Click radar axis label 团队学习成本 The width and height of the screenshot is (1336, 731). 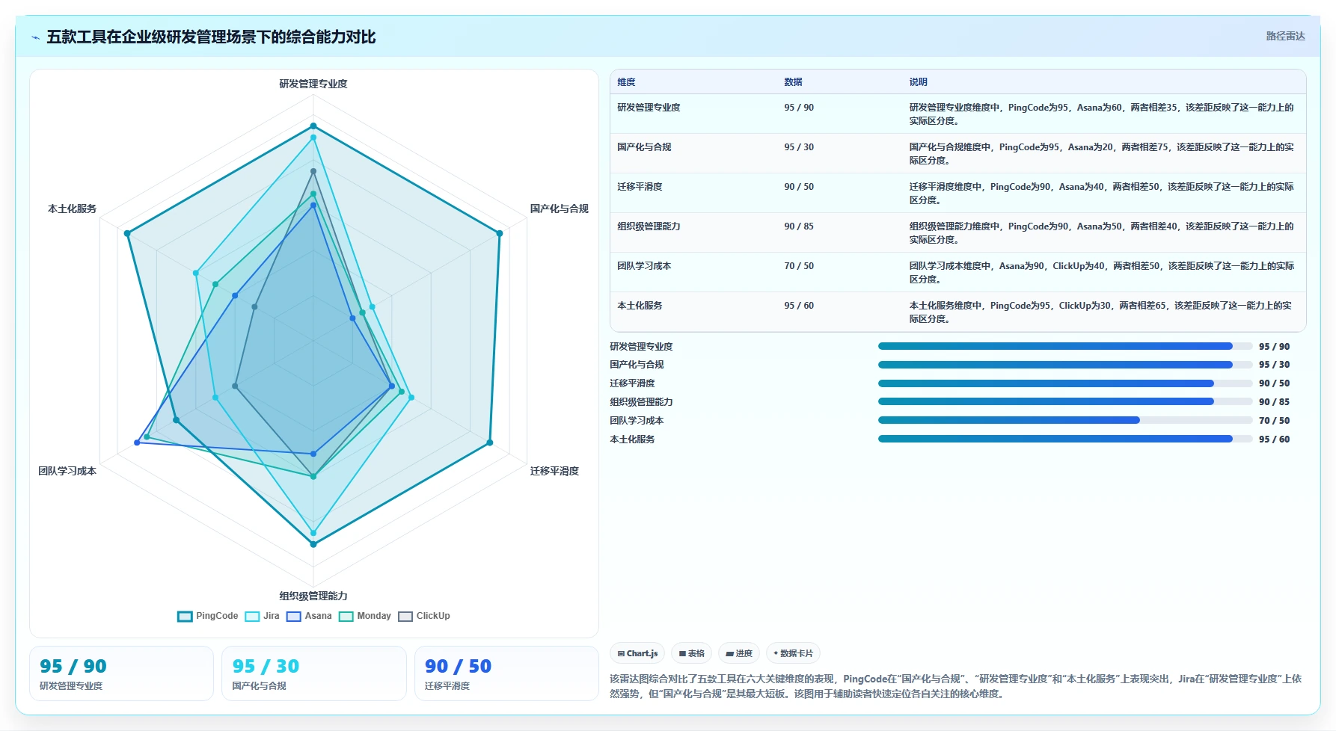[67, 471]
